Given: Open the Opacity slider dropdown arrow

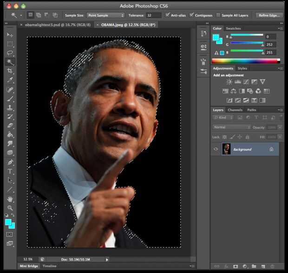Looking at the screenshot, I should (280, 127).
